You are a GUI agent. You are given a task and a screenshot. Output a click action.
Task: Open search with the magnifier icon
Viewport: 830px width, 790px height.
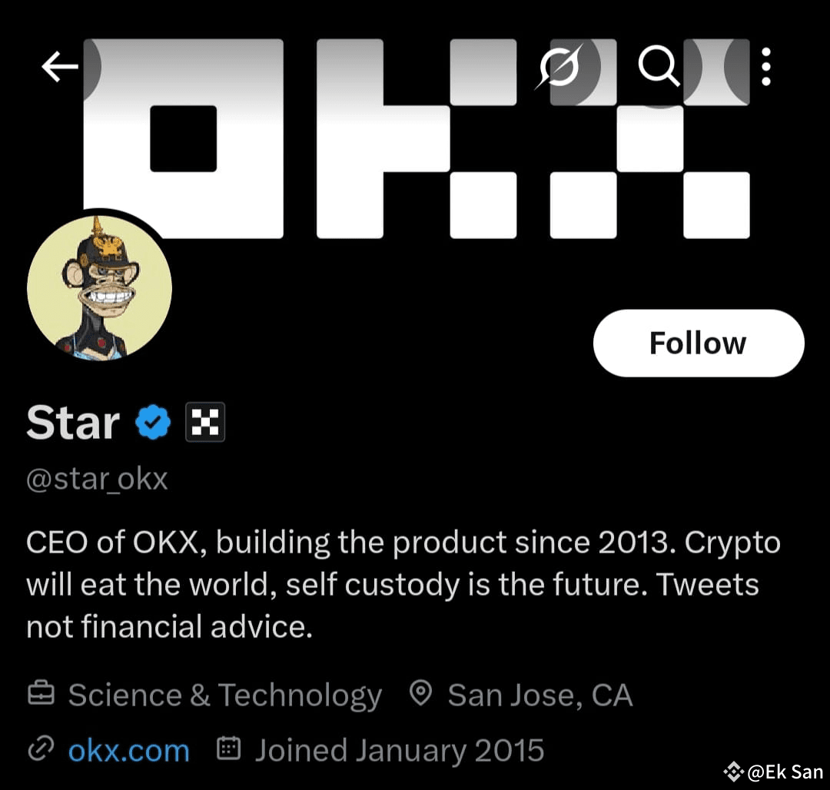point(659,67)
